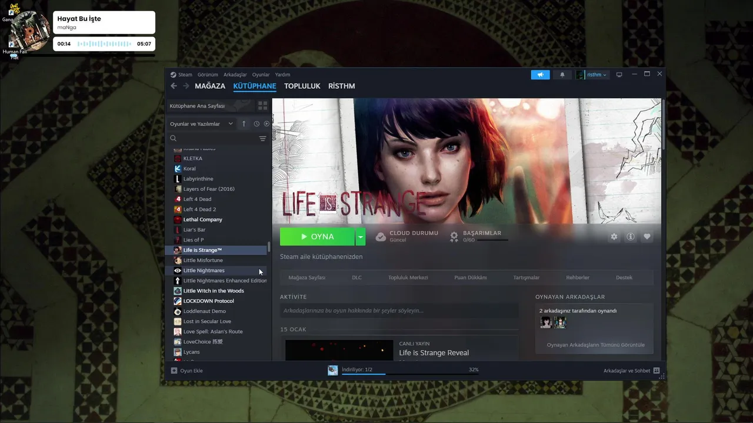Expand the OYNA button dropdown arrow

tap(361, 237)
